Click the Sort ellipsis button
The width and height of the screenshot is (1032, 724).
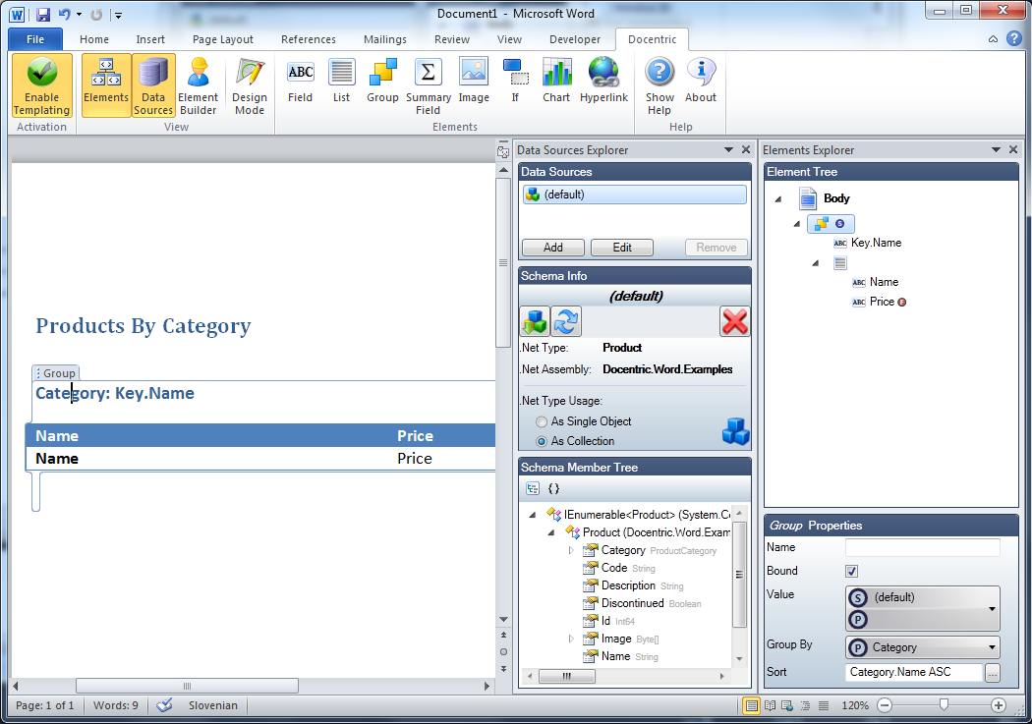(x=992, y=672)
